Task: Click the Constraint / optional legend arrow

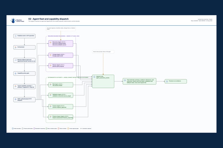Action: tap(81, 128)
